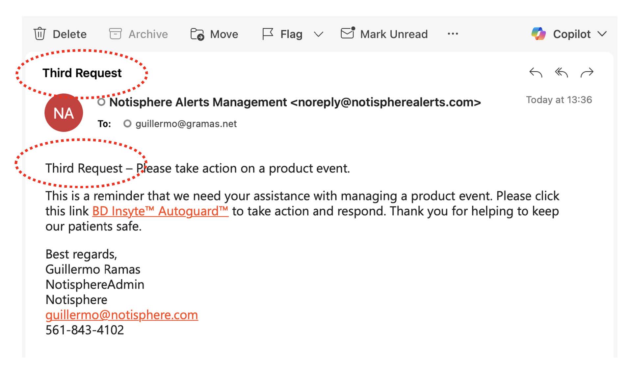Click the NotisphereAdmin signature line

point(95,285)
